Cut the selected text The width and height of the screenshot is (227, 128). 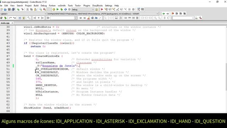pyautogui.click(x=27, y=10)
